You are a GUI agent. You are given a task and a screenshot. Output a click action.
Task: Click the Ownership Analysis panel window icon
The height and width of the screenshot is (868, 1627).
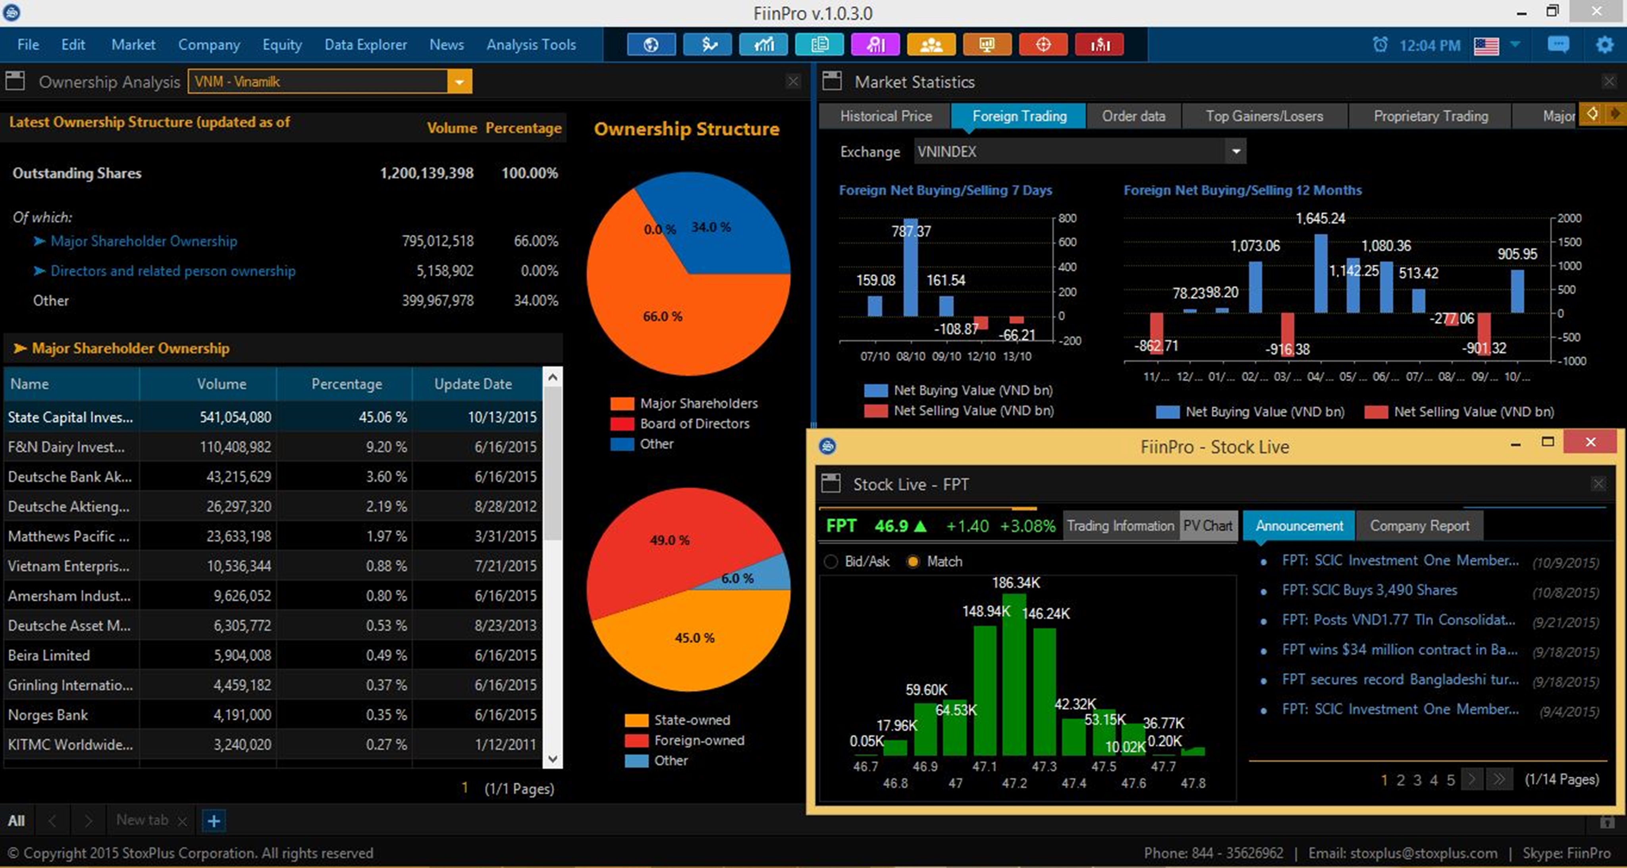(15, 81)
